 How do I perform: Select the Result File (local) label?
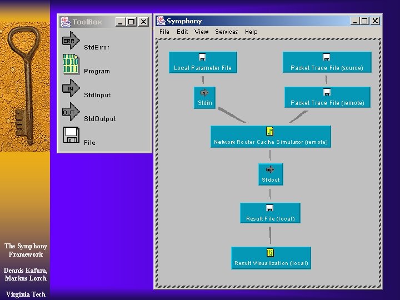coord(271,219)
